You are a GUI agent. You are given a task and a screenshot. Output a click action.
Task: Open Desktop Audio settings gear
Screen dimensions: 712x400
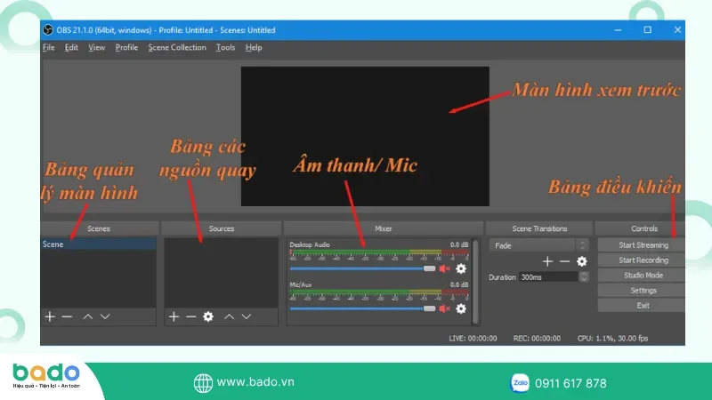pos(461,268)
